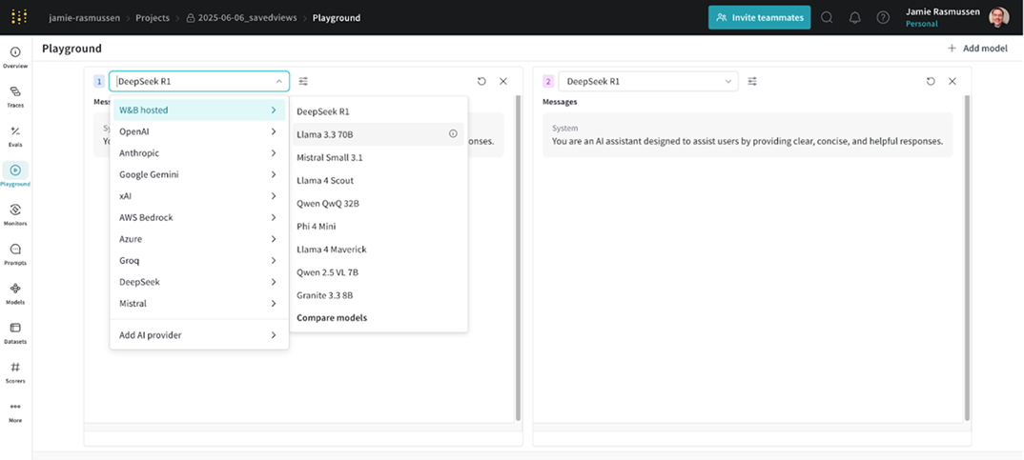Click the Personal account label

pyautogui.click(x=921, y=24)
